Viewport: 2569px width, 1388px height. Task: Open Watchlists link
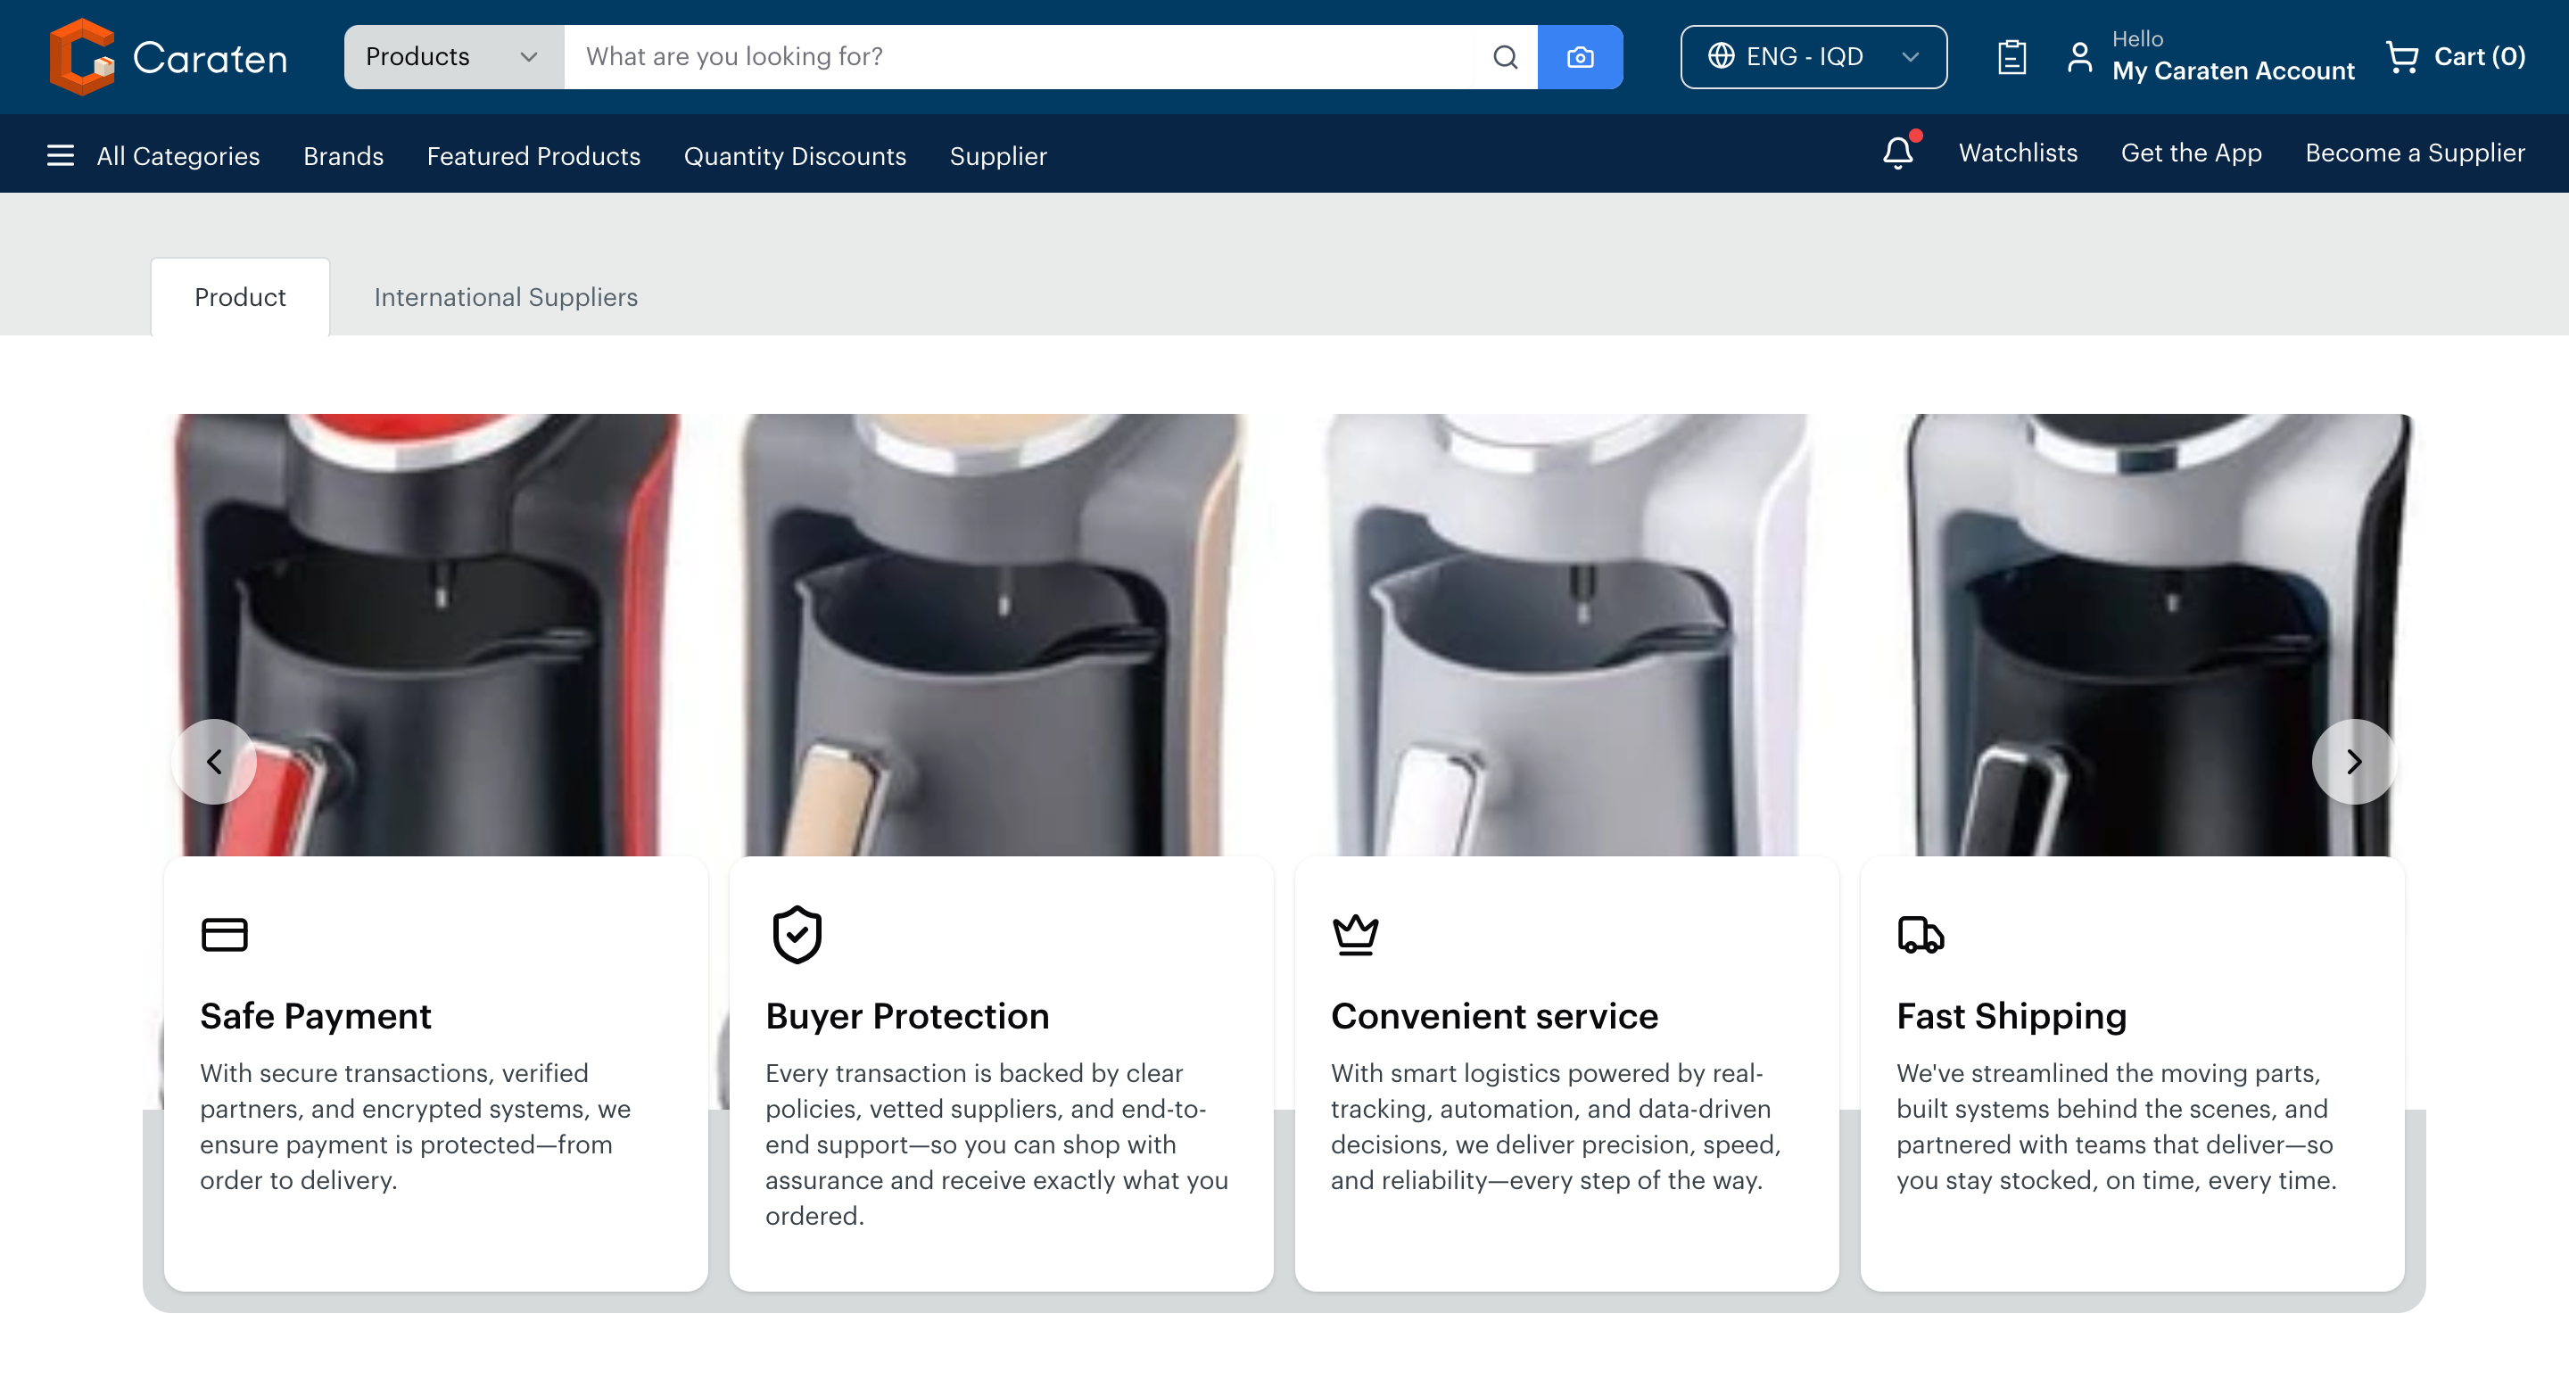click(2018, 153)
